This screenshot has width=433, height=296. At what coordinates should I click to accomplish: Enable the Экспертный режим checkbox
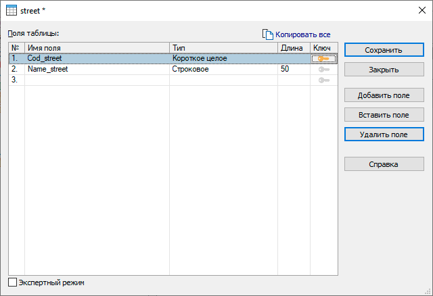coord(12,282)
